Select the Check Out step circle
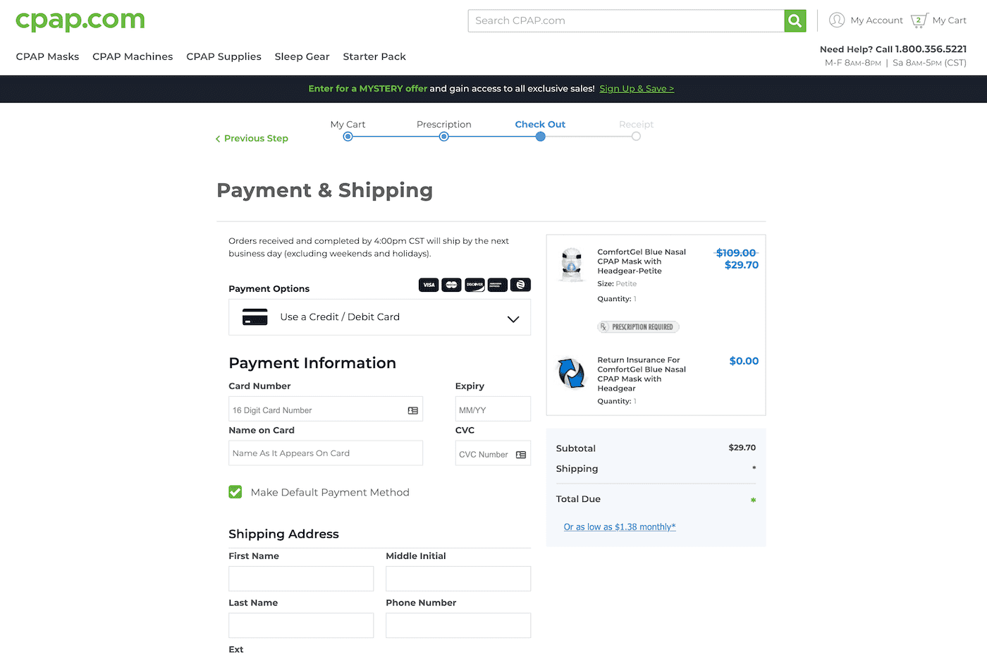The height and width of the screenshot is (657, 987). [540, 137]
